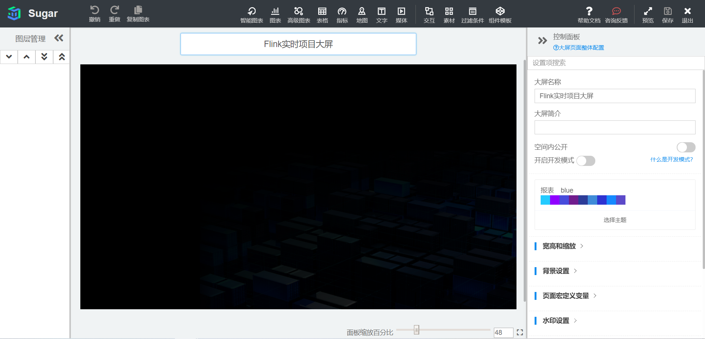
Task: Open the 图表 chart menu
Action: pos(275,15)
